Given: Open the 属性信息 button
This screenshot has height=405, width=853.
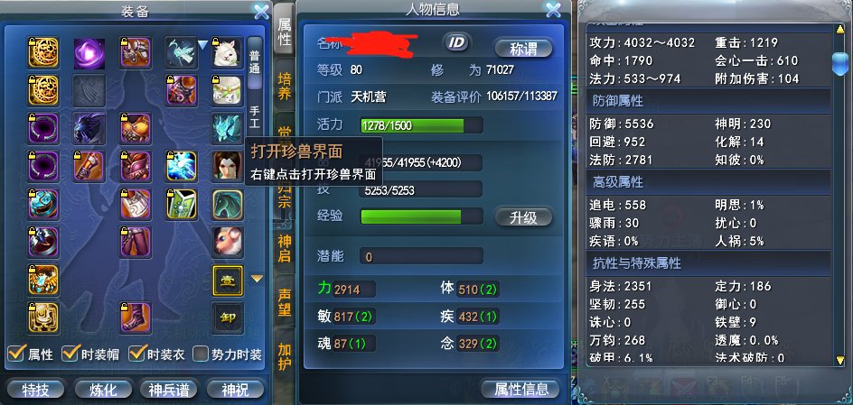Looking at the screenshot, I should [520, 389].
